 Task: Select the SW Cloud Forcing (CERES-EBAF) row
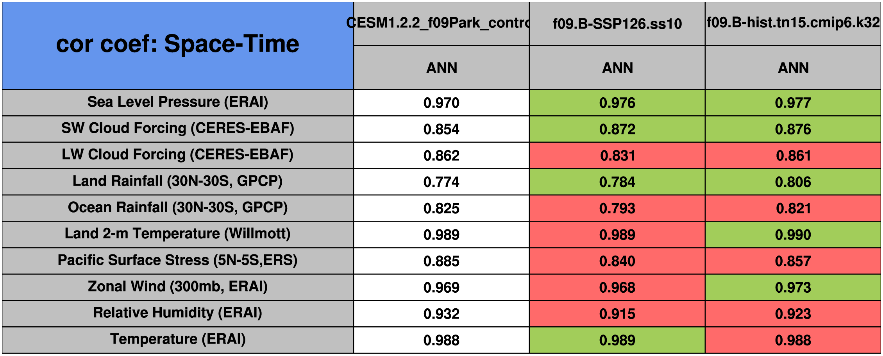[x=178, y=129]
